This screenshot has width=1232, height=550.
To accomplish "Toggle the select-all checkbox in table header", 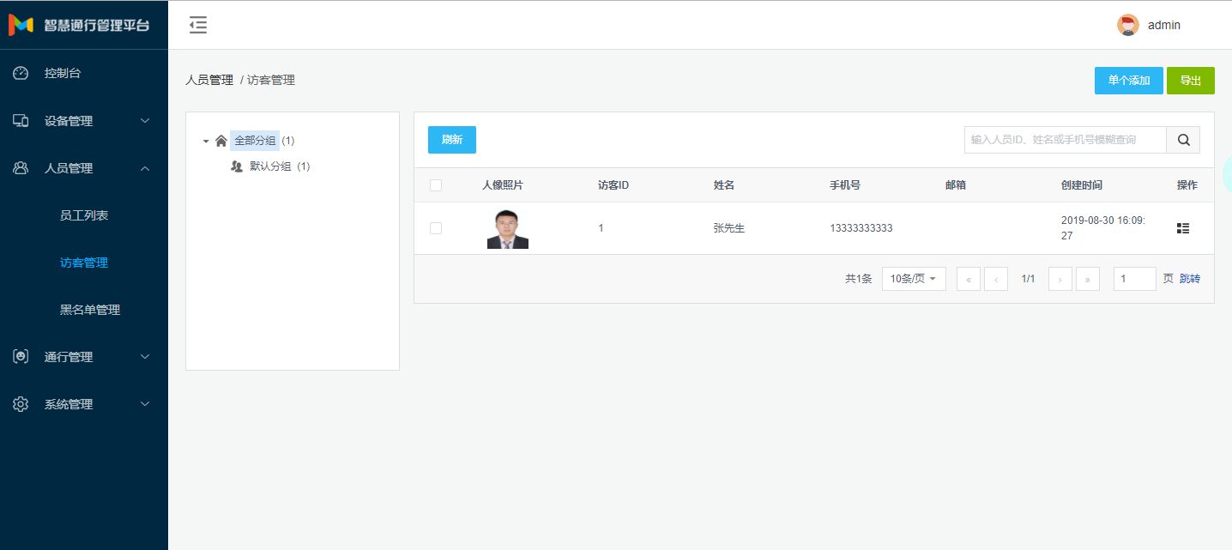I will (436, 185).
